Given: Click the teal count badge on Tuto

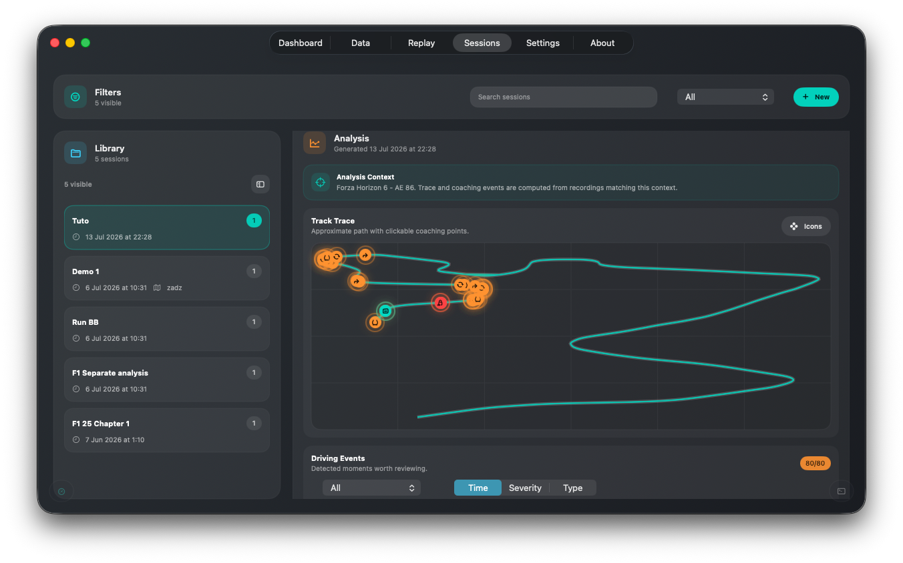Looking at the screenshot, I should [x=254, y=220].
